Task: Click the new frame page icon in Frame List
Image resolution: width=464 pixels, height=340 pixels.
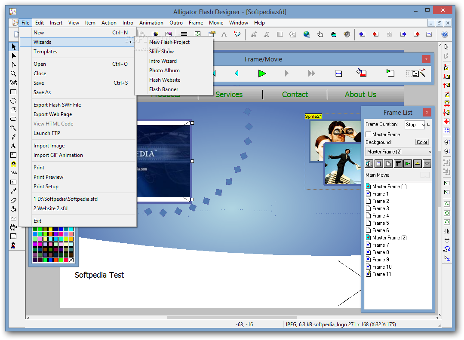Action: coord(388,164)
